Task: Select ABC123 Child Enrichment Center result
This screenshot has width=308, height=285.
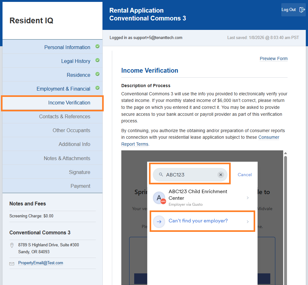Action: [202, 198]
